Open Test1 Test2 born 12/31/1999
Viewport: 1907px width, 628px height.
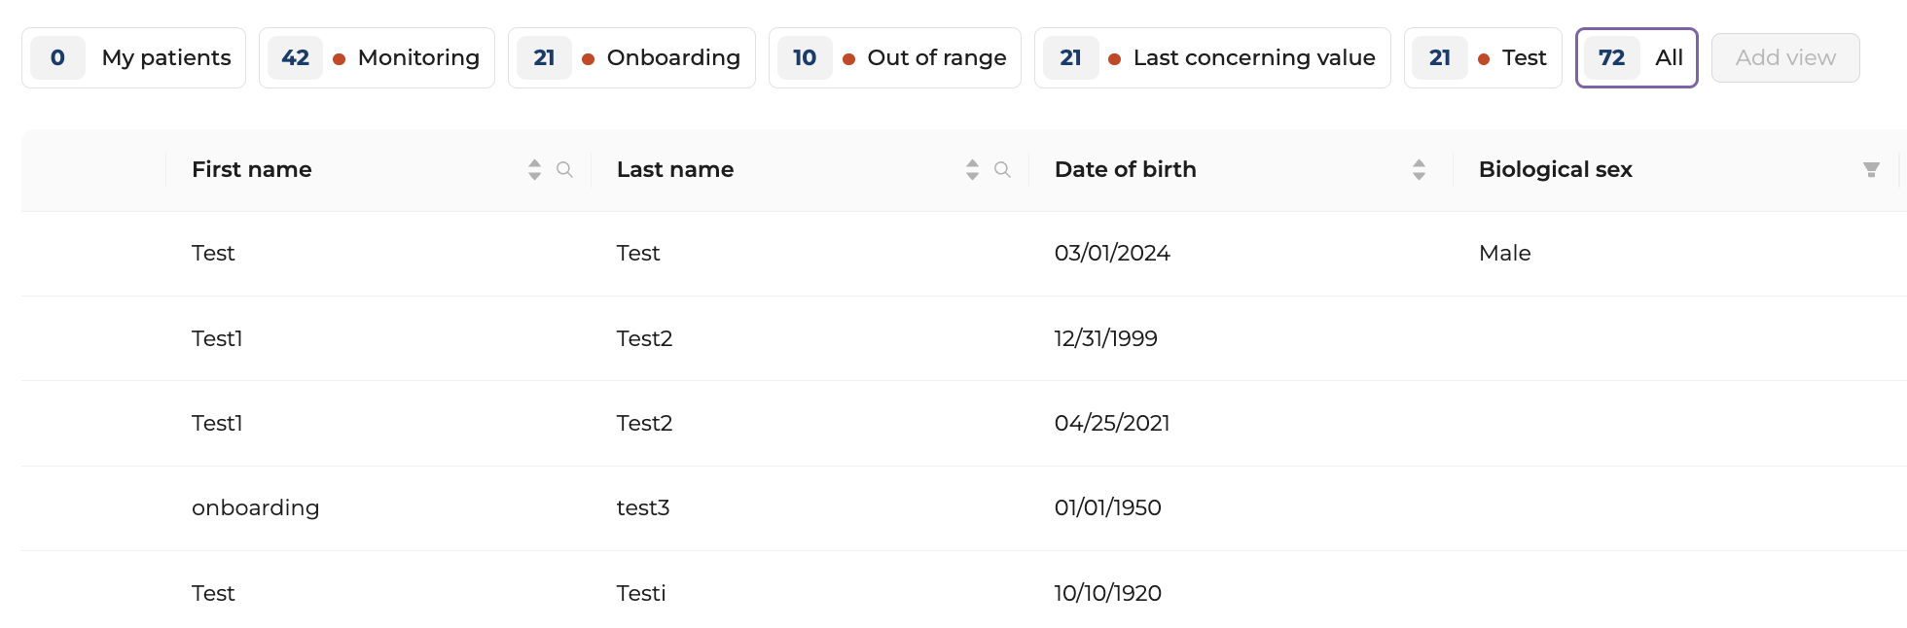[963, 338]
